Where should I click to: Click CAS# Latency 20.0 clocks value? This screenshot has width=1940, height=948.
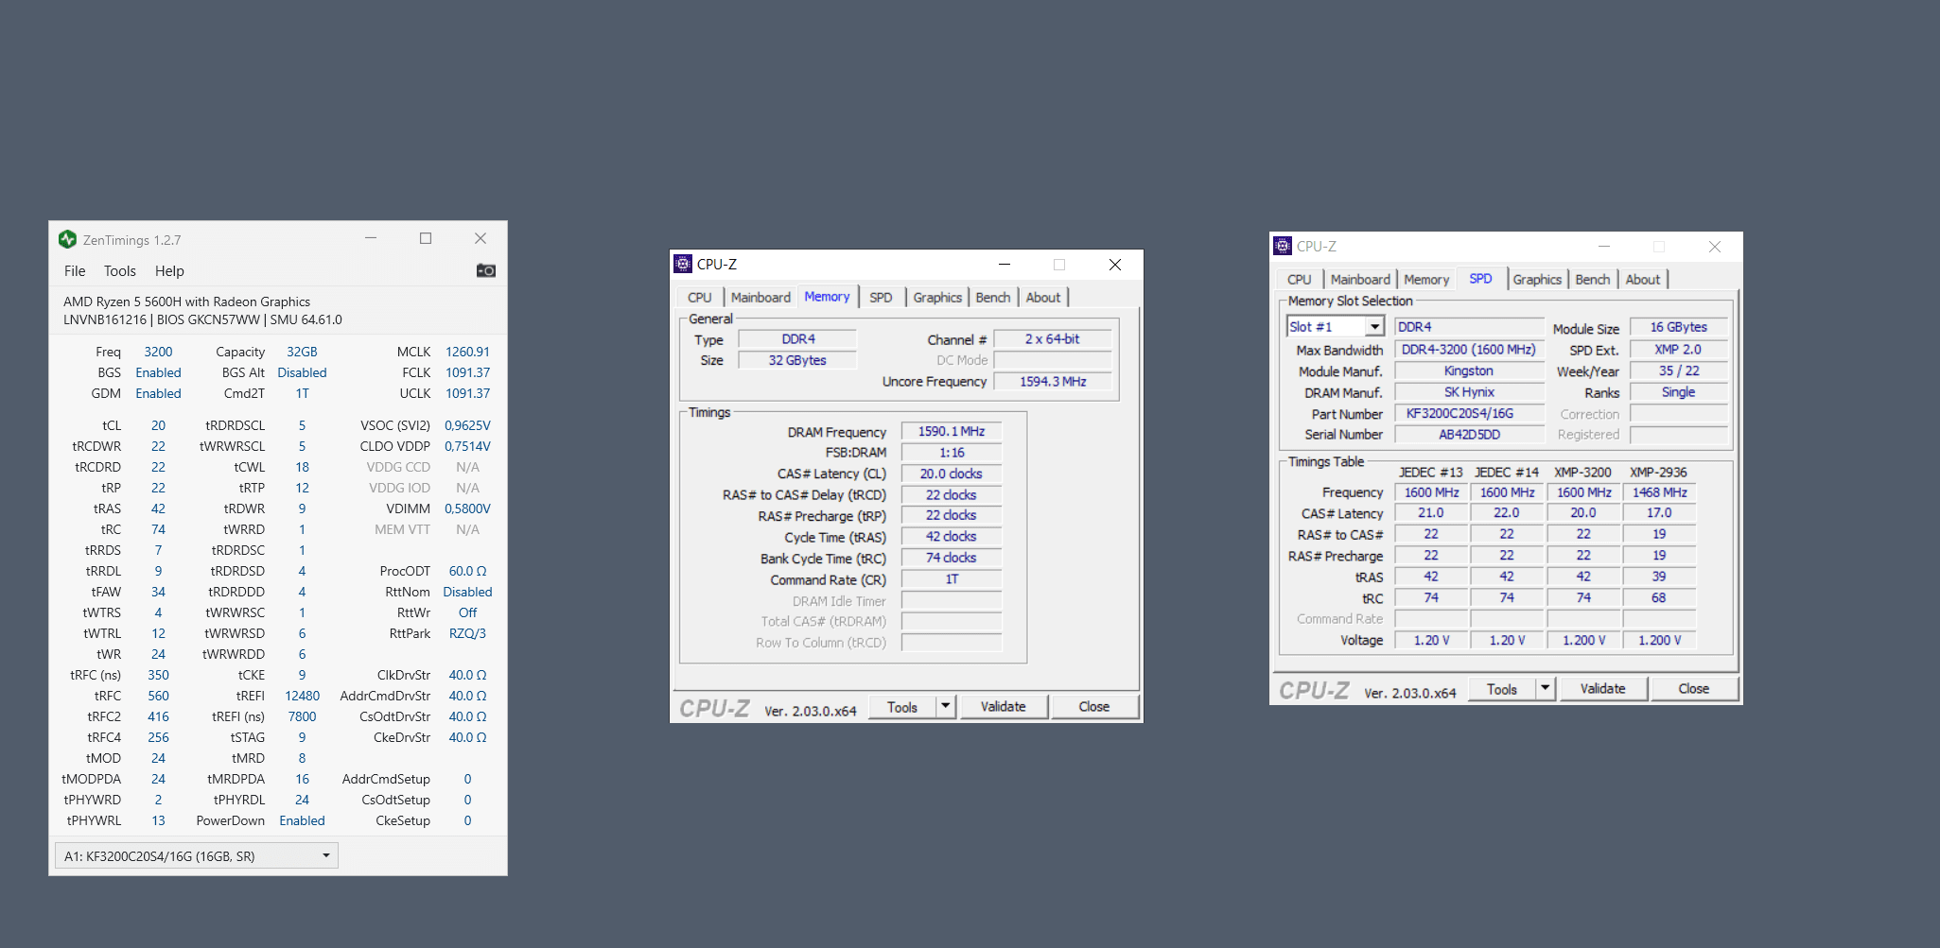point(952,474)
